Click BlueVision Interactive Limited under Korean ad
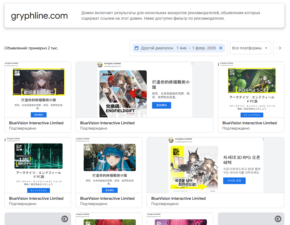The width and height of the screenshot is (290, 225). tap(179, 198)
